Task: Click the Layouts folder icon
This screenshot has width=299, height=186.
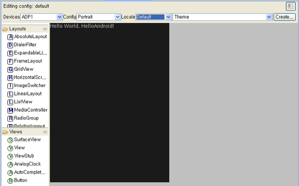Action: [5, 29]
